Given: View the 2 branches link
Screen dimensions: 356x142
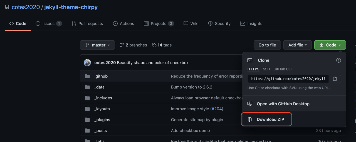Looking at the screenshot, I should 133,45.
